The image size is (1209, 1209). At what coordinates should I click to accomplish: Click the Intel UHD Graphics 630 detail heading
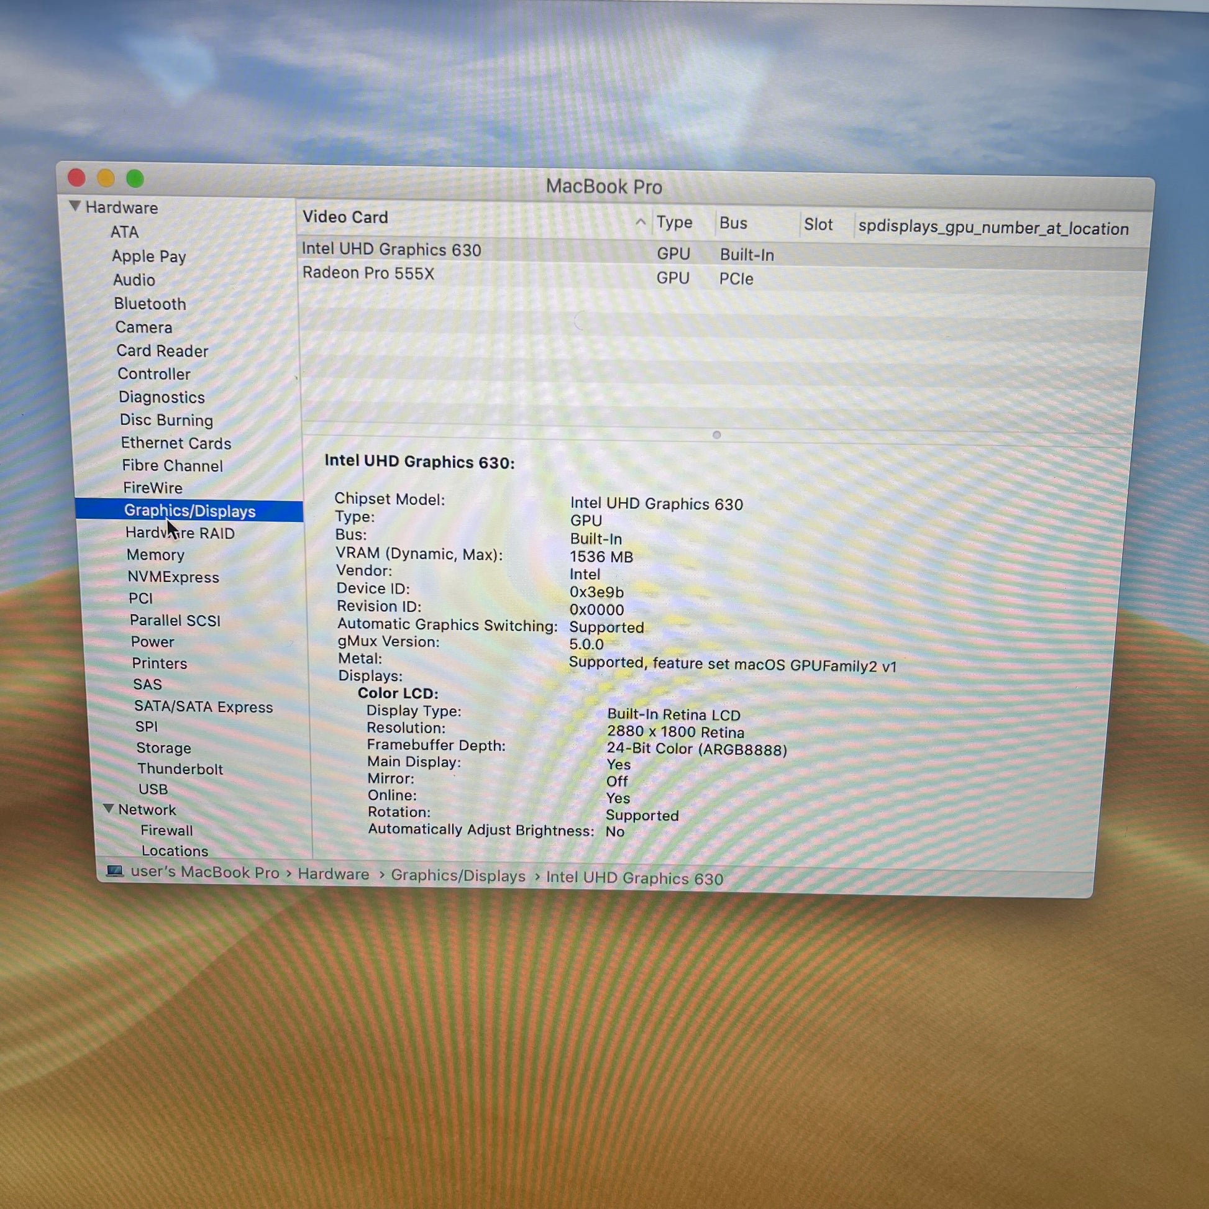click(419, 462)
